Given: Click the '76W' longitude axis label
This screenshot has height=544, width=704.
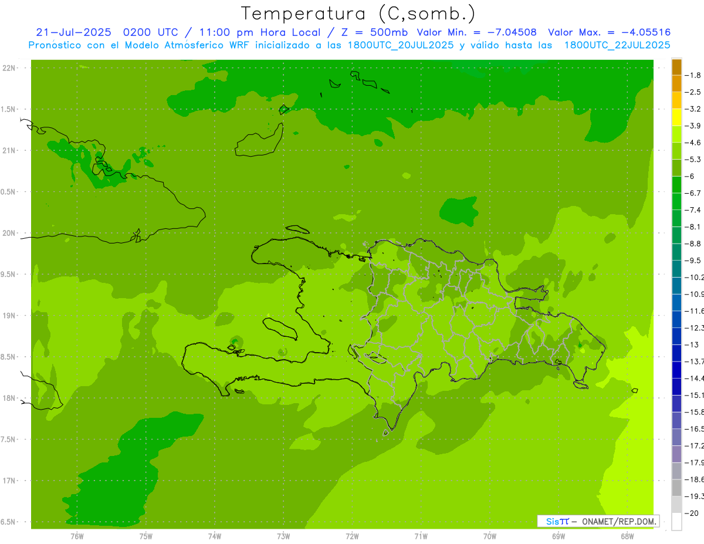Looking at the screenshot, I should pos(77,536).
